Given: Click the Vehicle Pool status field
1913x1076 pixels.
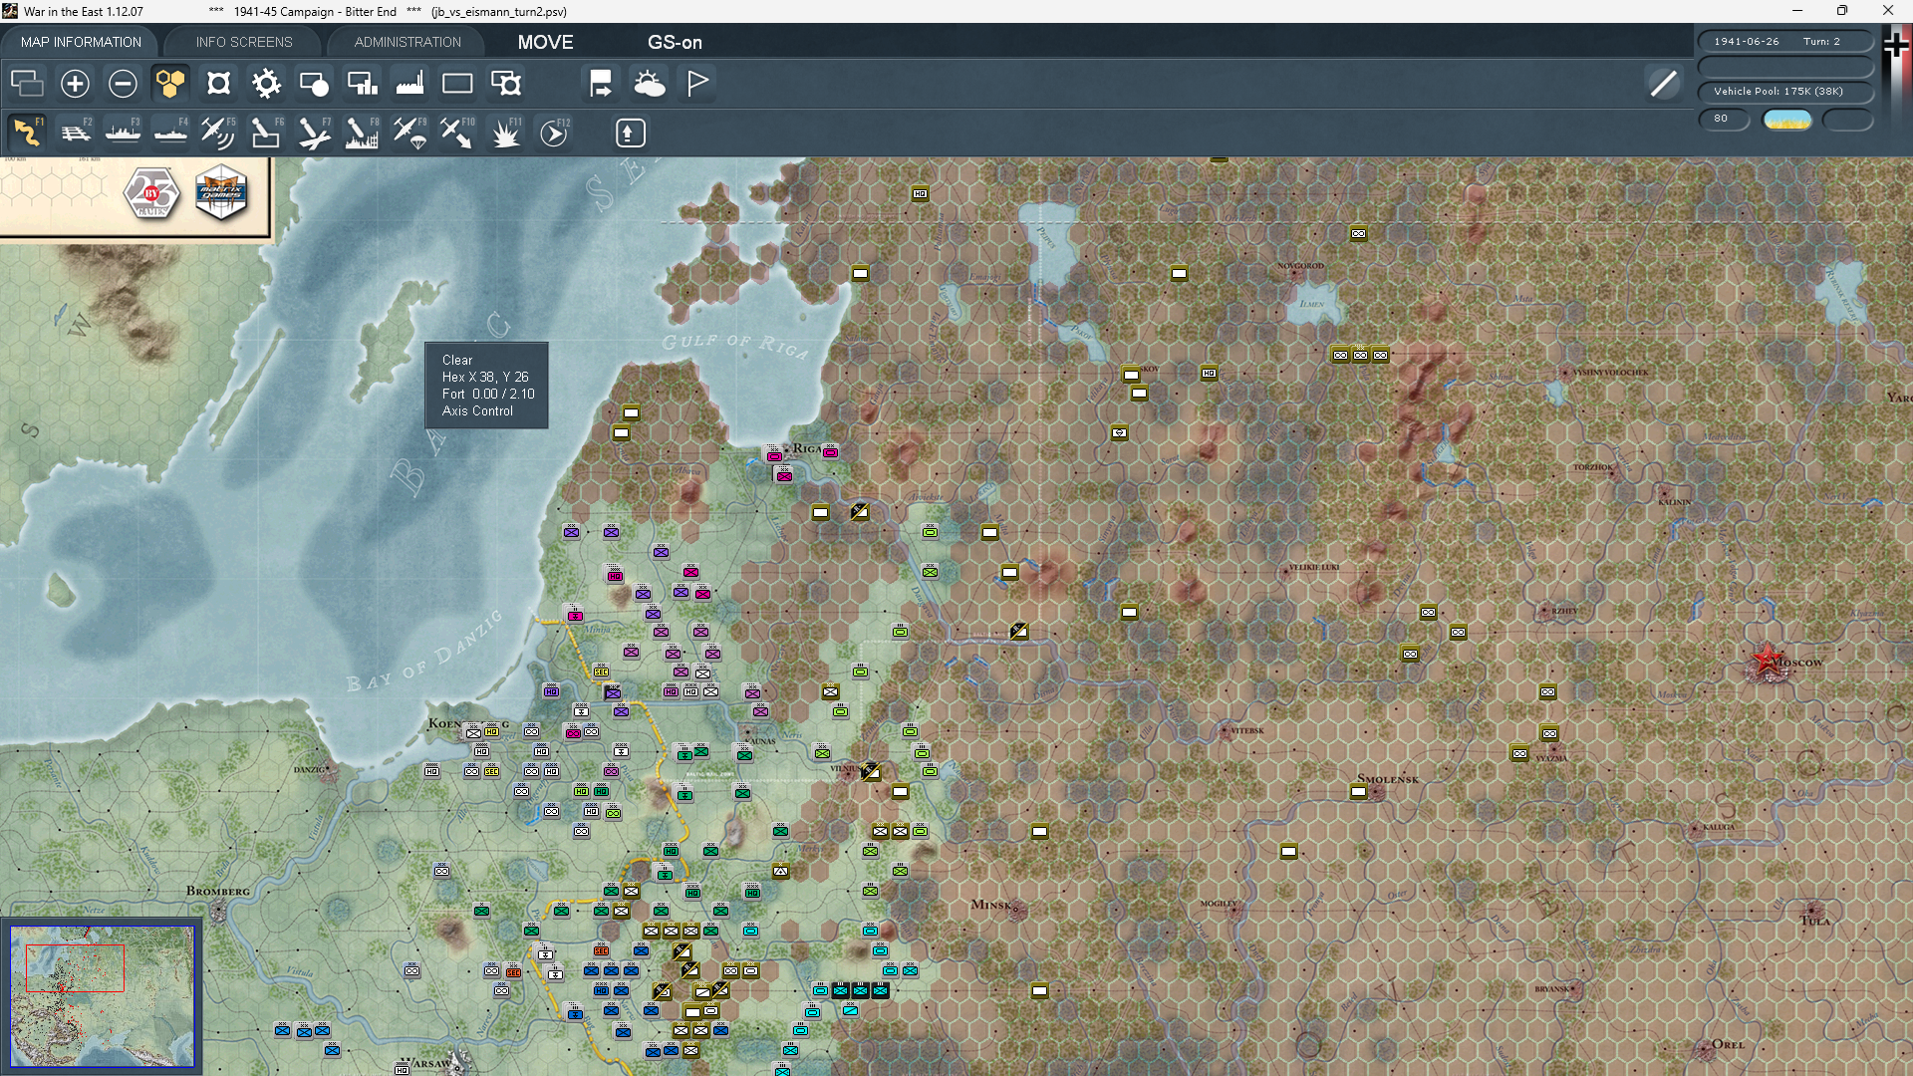Looking at the screenshot, I should (x=1784, y=92).
